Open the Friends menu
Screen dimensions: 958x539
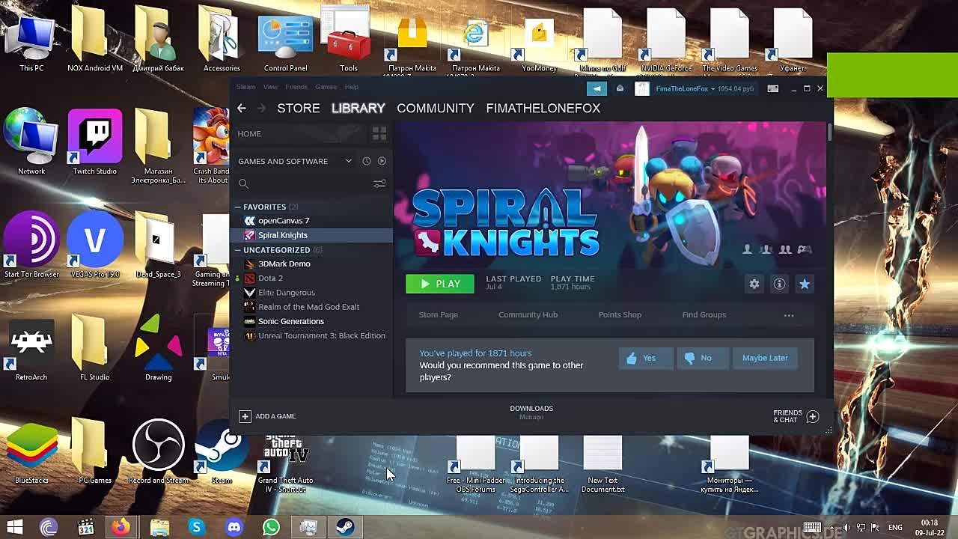click(296, 87)
